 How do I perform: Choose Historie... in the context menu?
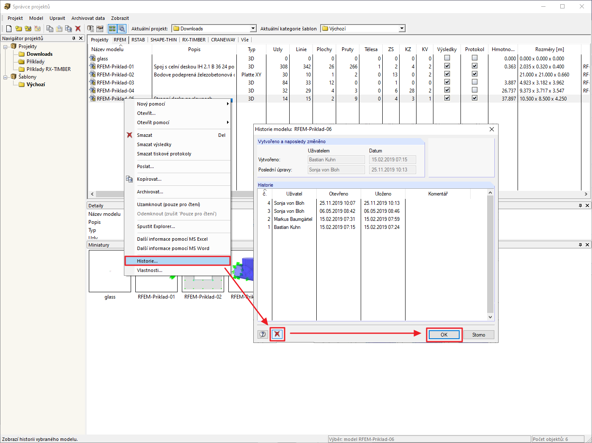click(178, 261)
